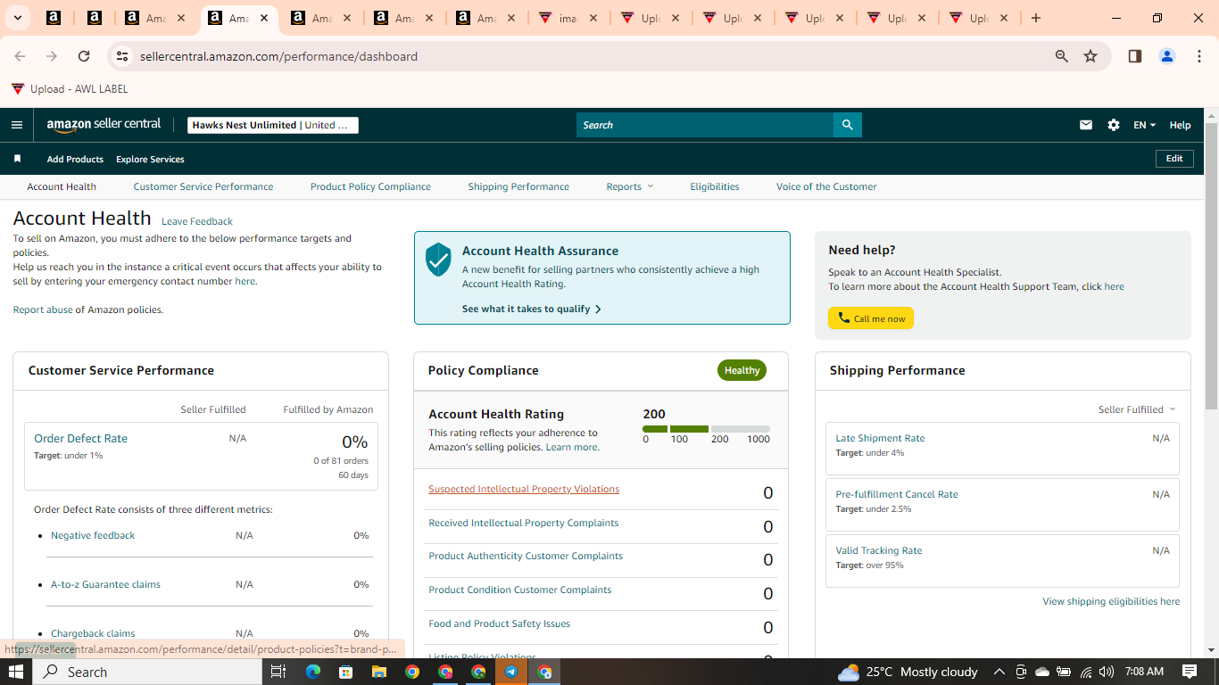Open the Windows Start menu
The image size is (1219, 685).
tap(16, 672)
